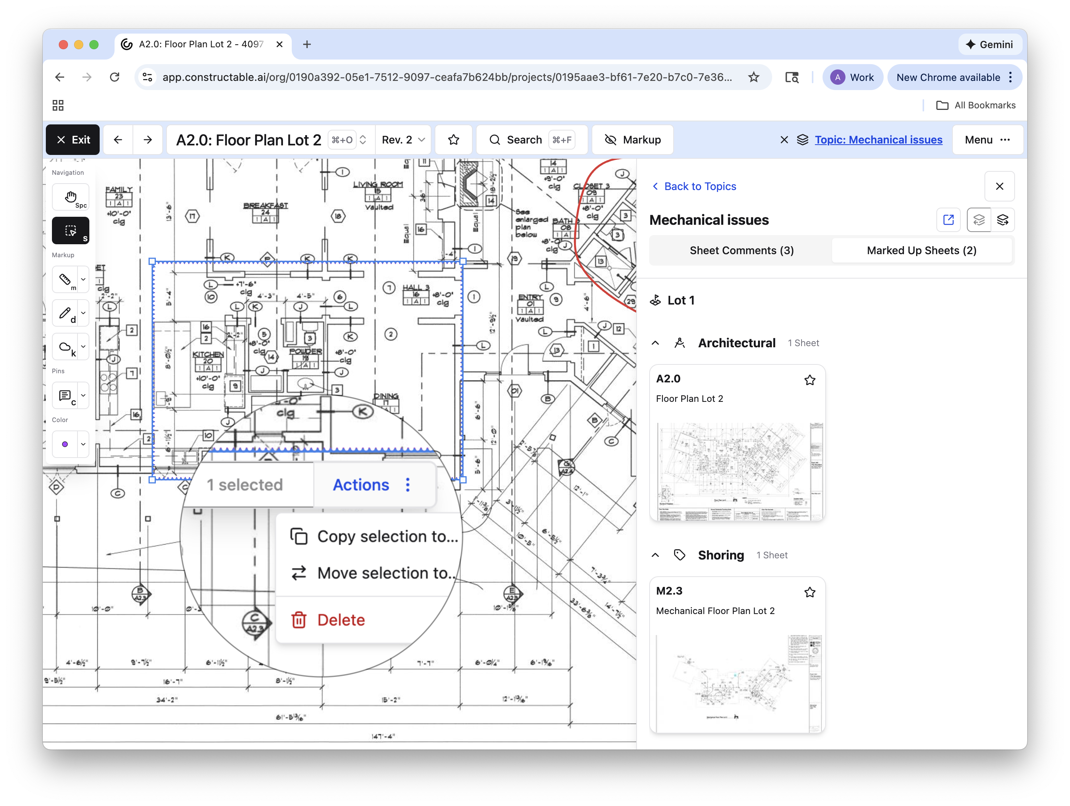Dismiss the Mechanical issues topic filter
The width and height of the screenshot is (1070, 806).
784,140
